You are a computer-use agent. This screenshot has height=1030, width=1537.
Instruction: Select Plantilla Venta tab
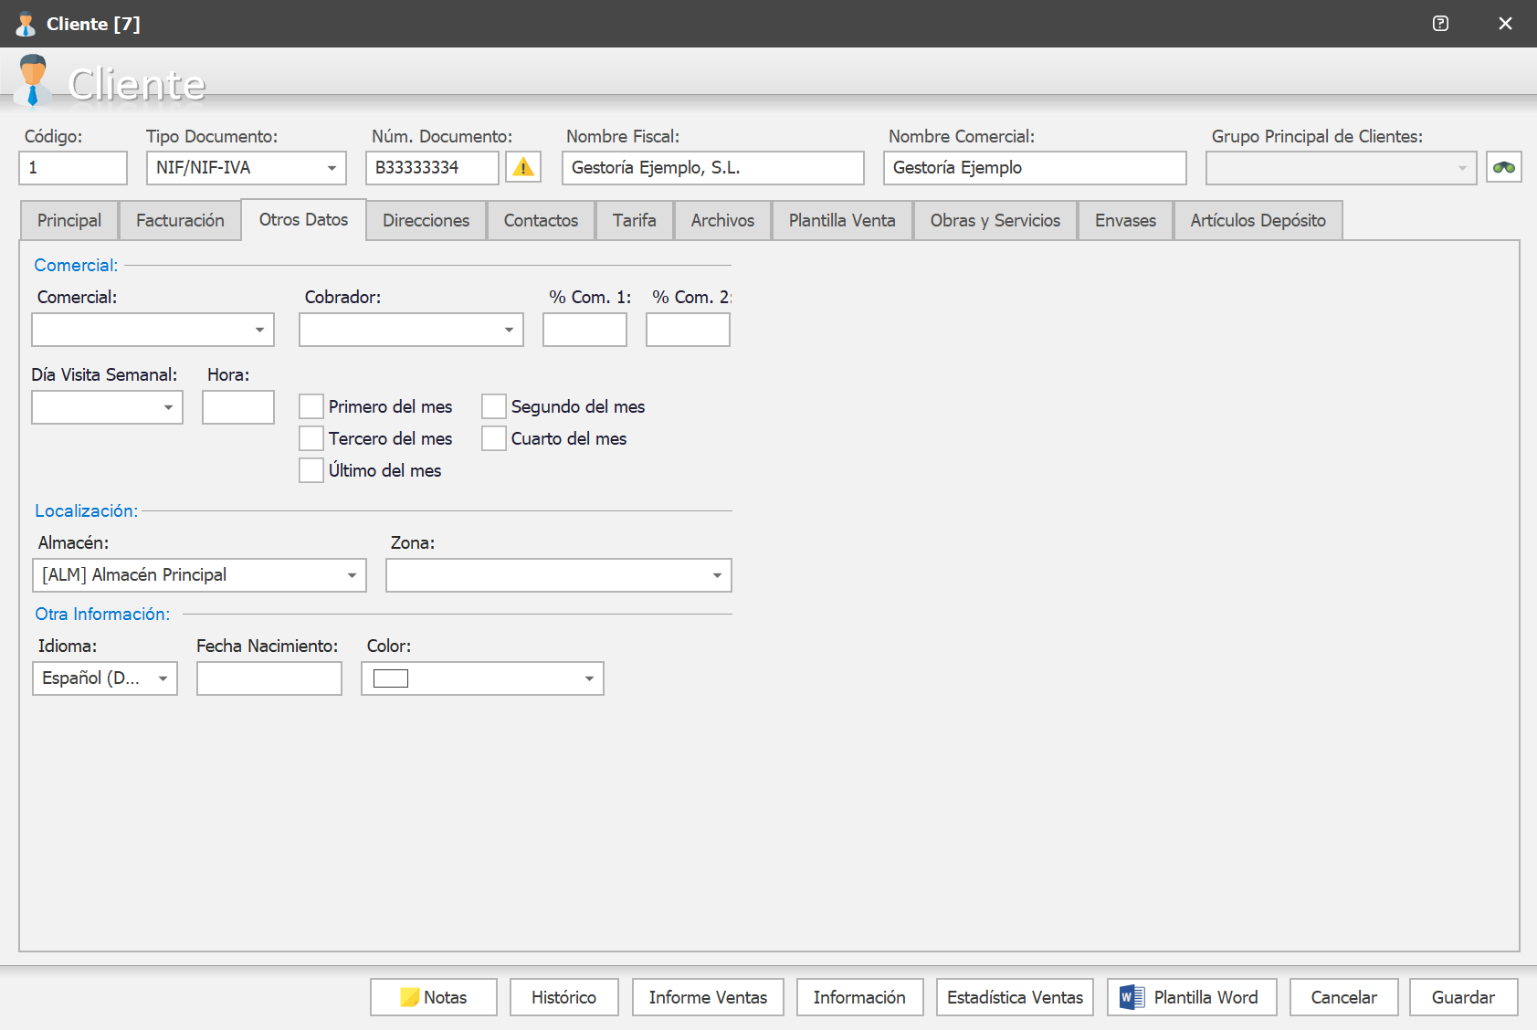[x=842, y=220]
